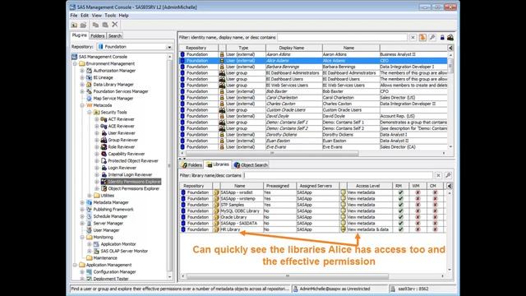Image resolution: width=526 pixels, height=296 pixels.
Task: Sort libraries by Access Level column header
Action: 369,186
